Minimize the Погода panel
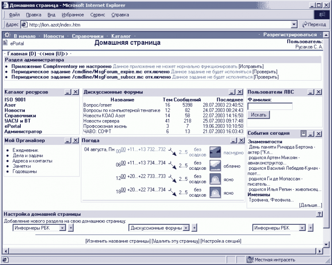The height and width of the screenshot is (265, 332). 234,140
